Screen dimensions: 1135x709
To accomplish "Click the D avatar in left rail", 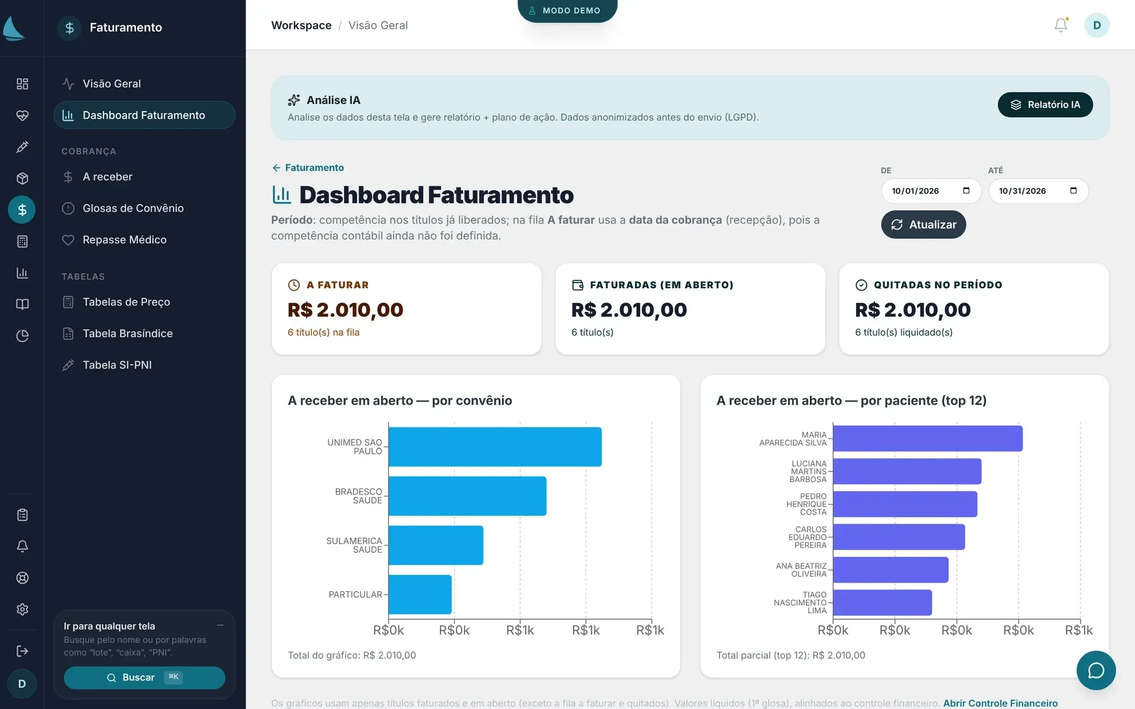I will [x=22, y=684].
